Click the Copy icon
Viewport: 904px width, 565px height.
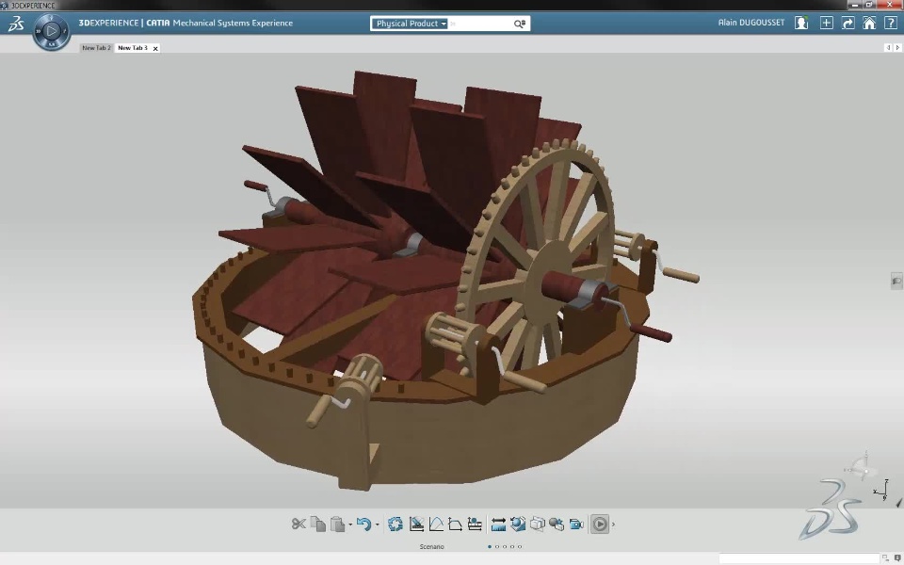(317, 524)
